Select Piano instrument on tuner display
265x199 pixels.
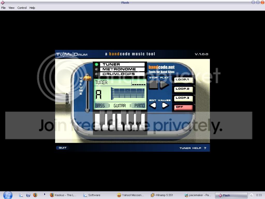pos(139,106)
